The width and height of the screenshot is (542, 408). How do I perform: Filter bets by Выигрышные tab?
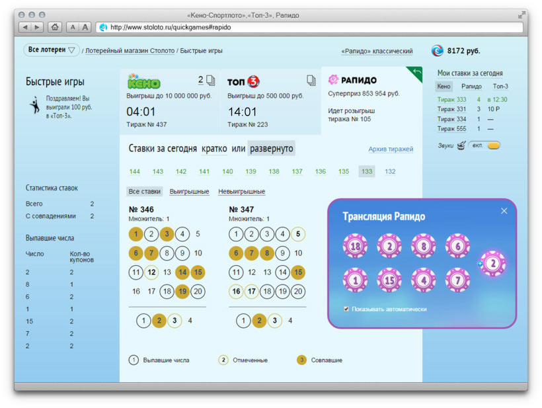(189, 192)
